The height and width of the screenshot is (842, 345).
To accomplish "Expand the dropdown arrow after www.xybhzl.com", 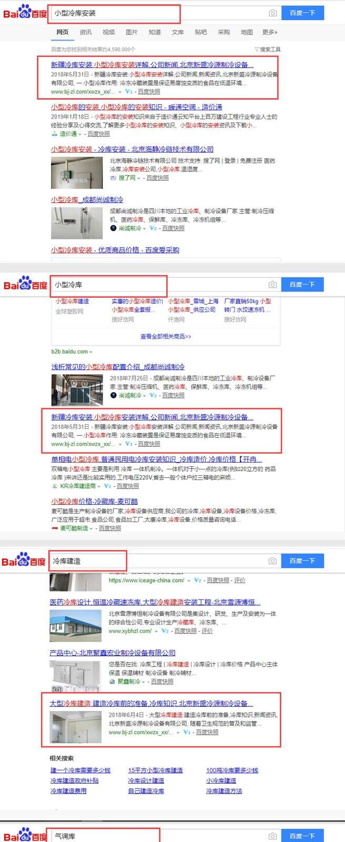I will [156, 631].
